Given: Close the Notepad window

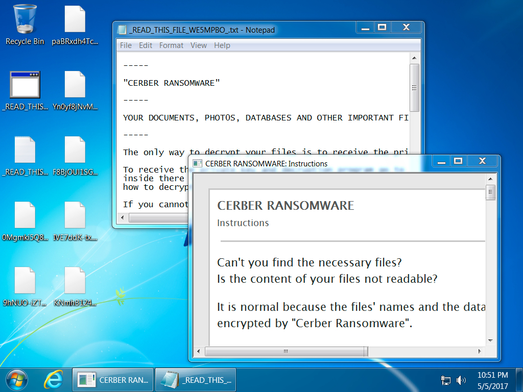Looking at the screenshot, I should [x=406, y=28].
